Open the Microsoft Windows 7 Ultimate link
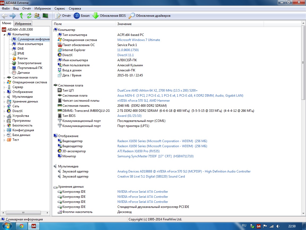Image resolution: width=306 pixels, height=230 pixels. pos(139,40)
